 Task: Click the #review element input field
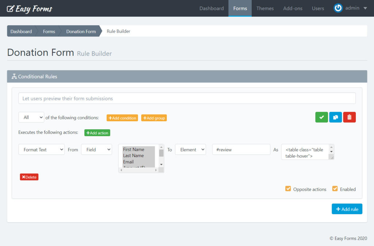pyautogui.click(x=241, y=150)
